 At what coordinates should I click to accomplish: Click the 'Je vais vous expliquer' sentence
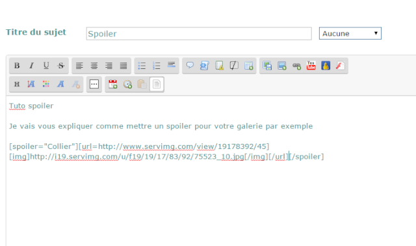161,126
